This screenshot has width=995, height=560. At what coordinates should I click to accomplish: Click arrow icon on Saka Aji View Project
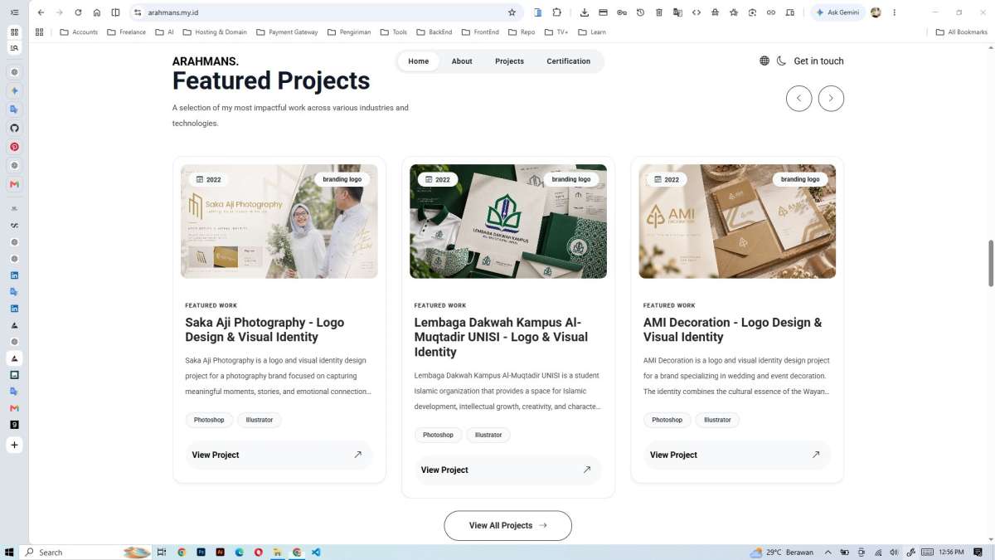click(x=357, y=455)
